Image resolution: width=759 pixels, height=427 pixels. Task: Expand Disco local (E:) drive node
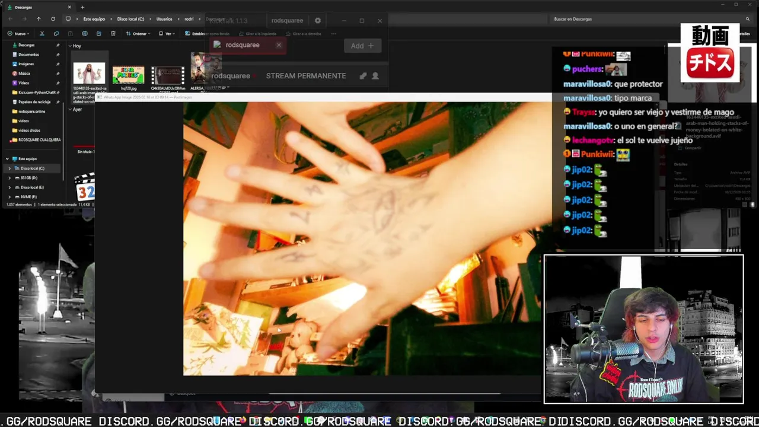(9, 187)
